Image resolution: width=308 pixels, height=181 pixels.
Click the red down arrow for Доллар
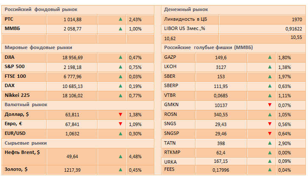pyautogui.click(x=120, y=114)
